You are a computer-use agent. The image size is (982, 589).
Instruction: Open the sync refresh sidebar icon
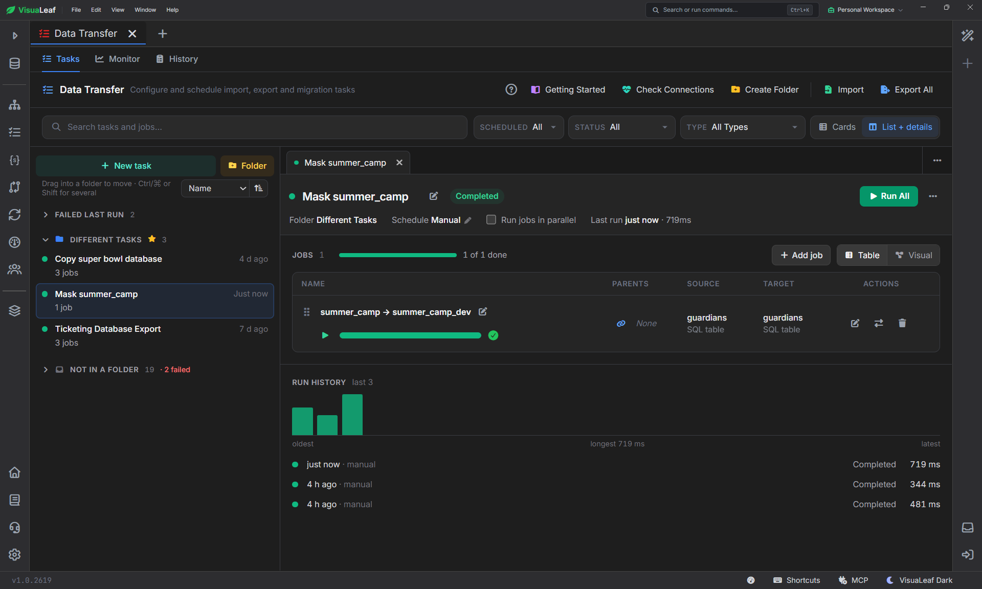point(14,215)
